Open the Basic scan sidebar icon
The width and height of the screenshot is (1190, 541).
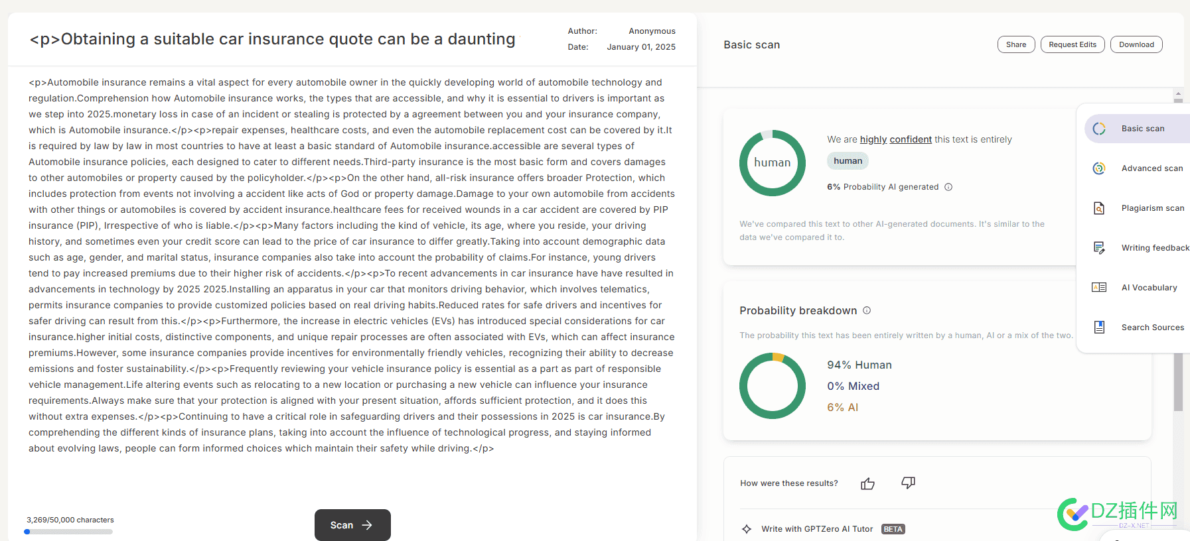coord(1099,129)
